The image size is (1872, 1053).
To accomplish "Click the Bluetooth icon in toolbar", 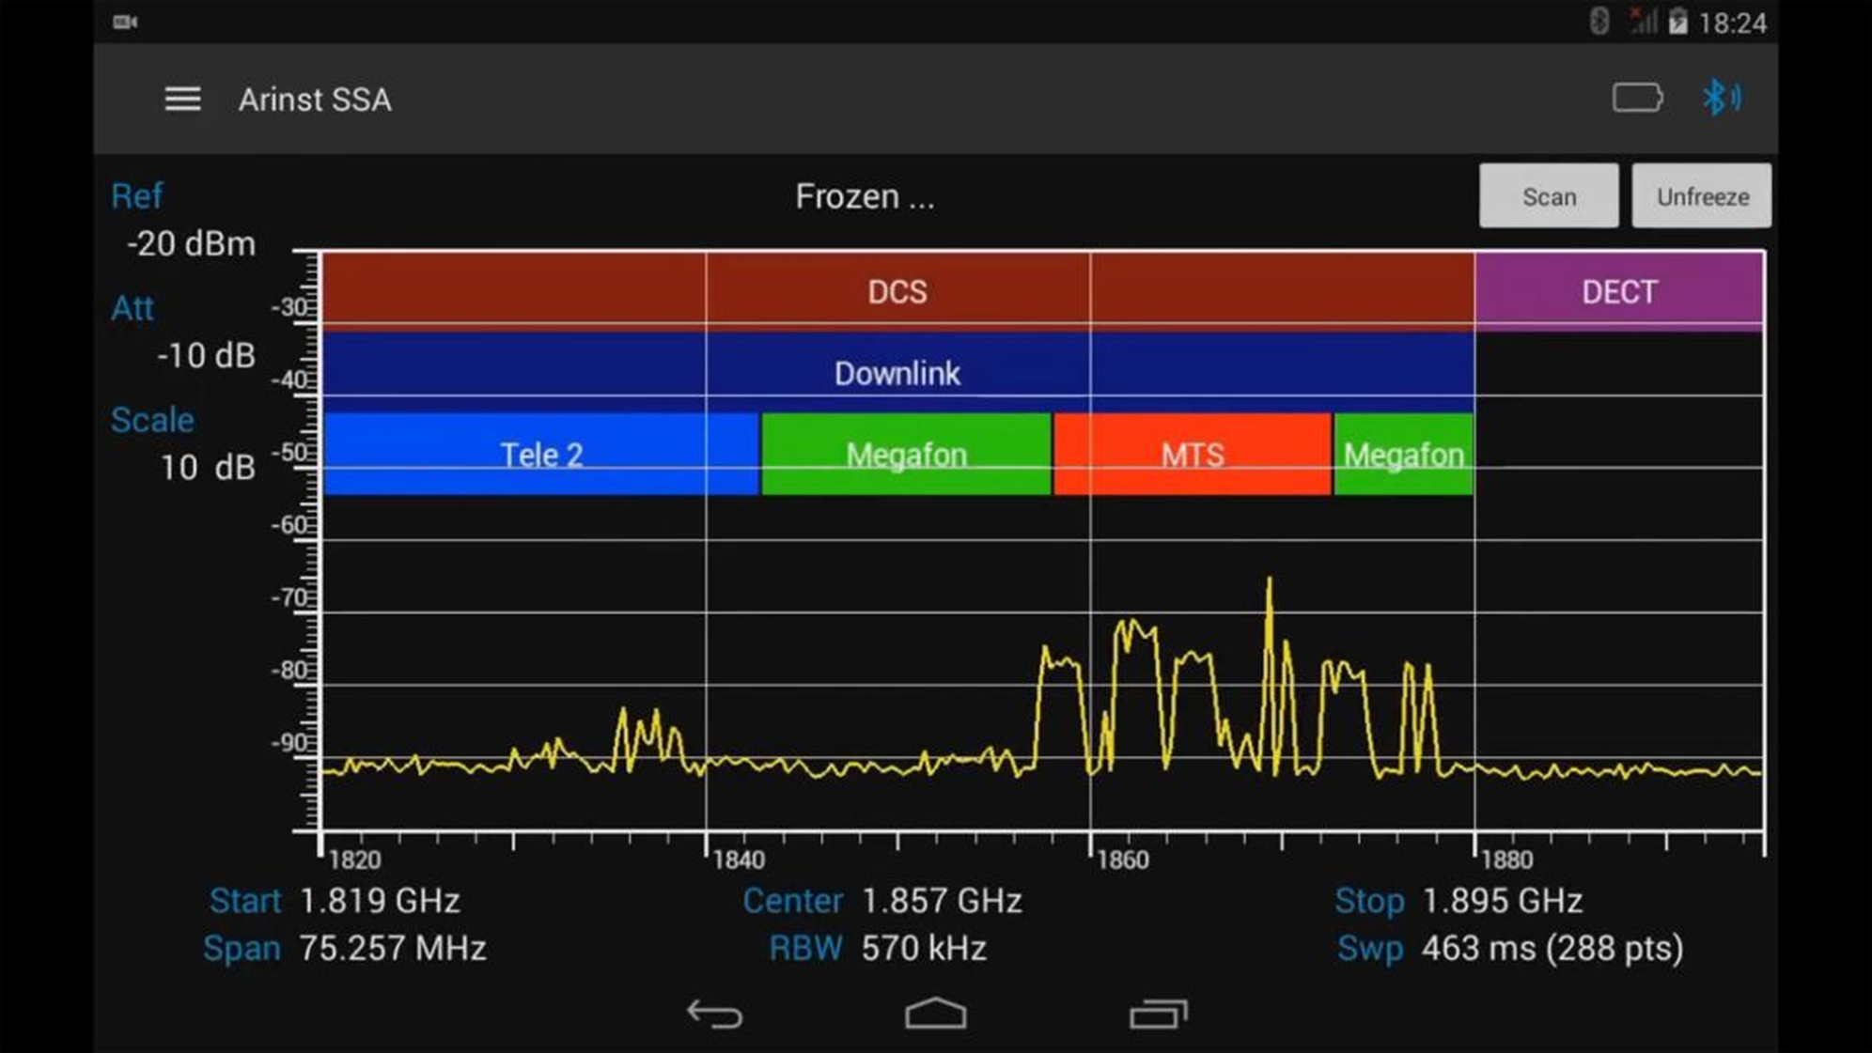I will (x=1722, y=99).
